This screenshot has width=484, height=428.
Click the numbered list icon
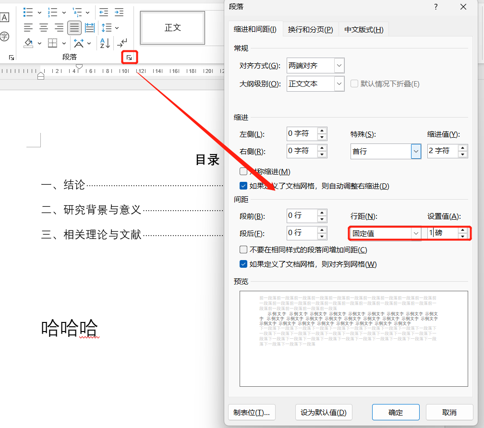pyautogui.click(x=52, y=12)
